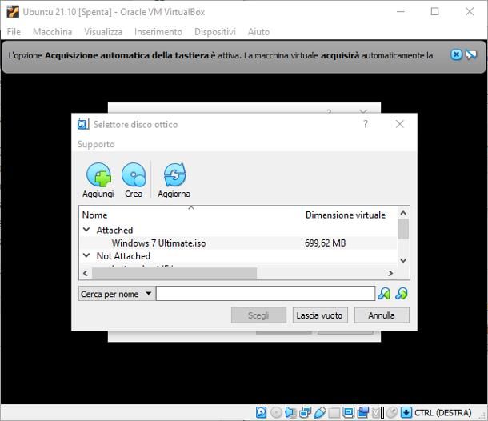Click the list scroll down arrow
The width and height of the screenshot is (488, 421).
[403, 260]
